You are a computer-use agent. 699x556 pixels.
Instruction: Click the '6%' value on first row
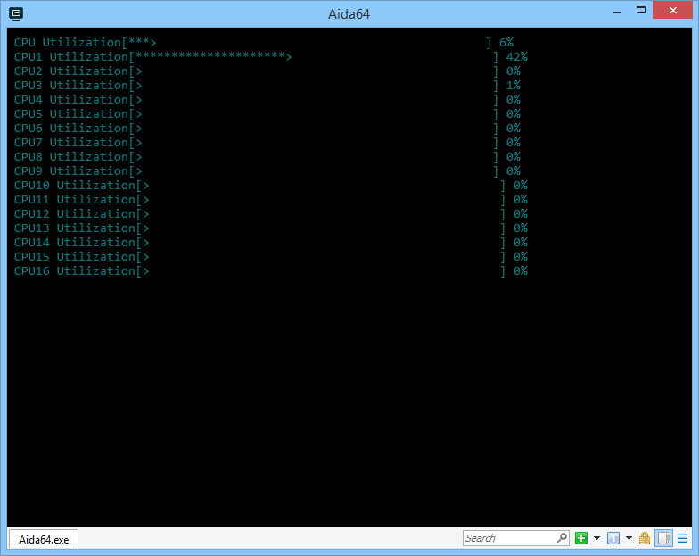506,43
